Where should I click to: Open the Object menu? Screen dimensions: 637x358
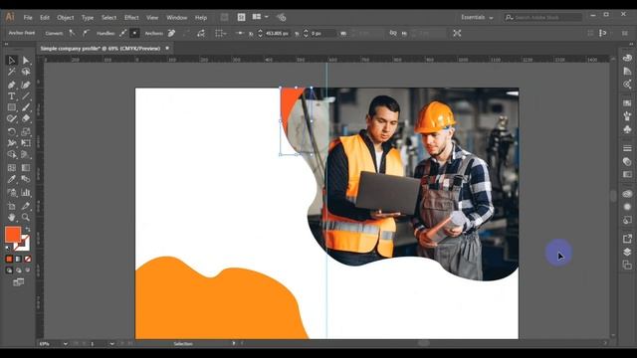[x=66, y=18]
